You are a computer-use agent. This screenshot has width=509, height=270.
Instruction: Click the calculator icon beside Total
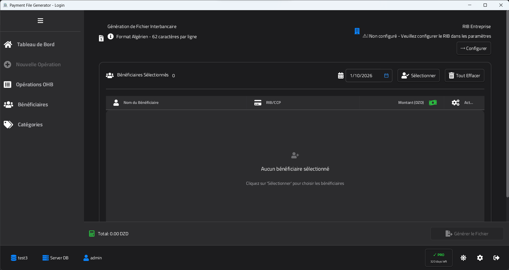point(92,233)
